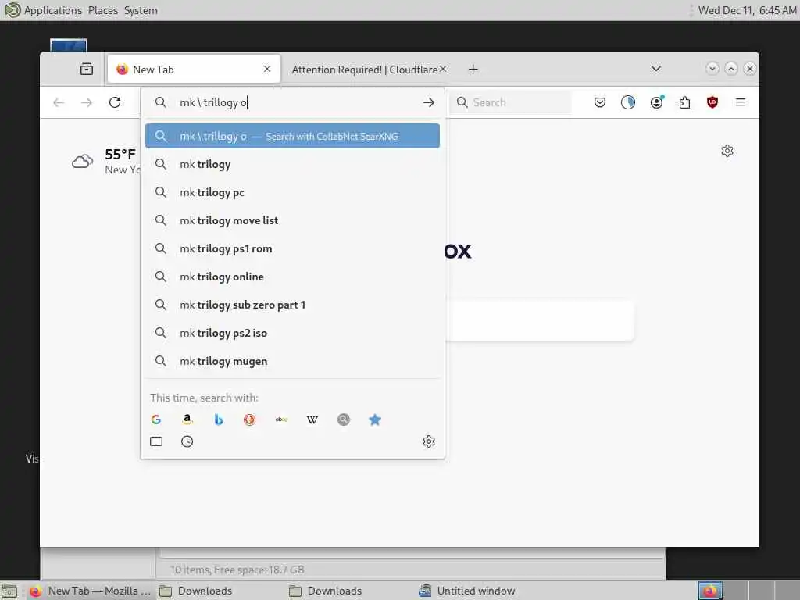The width and height of the screenshot is (800, 600).
Task: Search this time with SearXNG magnifier icon
Action: tap(344, 420)
